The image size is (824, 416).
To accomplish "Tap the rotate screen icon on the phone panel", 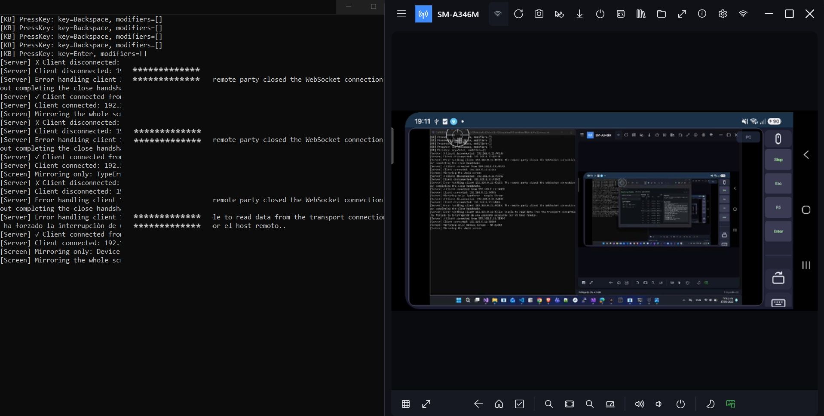I will 778,278.
